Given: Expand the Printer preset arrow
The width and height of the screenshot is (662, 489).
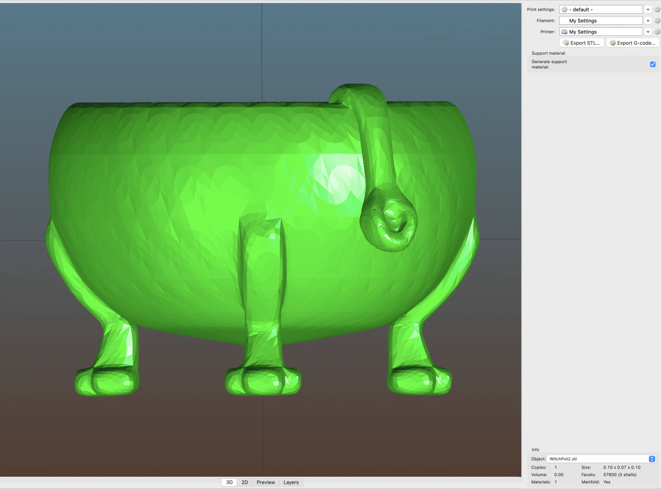Looking at the screenshot, I should (x=648, y=32).
